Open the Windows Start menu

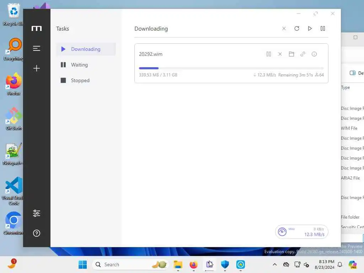coord(82,264)
